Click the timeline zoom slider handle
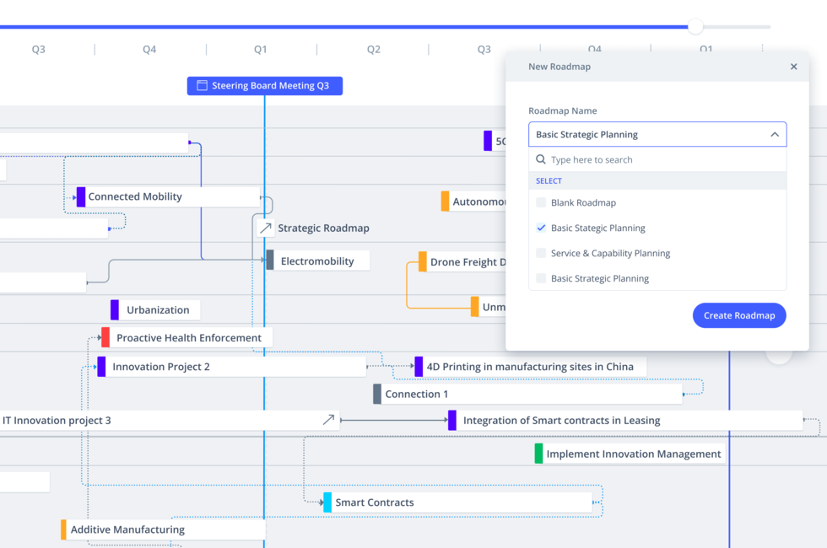The image size is (827, 548). pyautogui.click(x=695, y=26)
